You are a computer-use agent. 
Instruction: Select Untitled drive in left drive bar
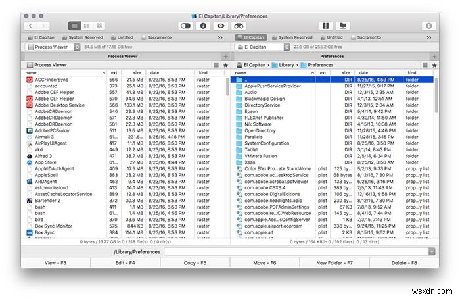(122, 37)
